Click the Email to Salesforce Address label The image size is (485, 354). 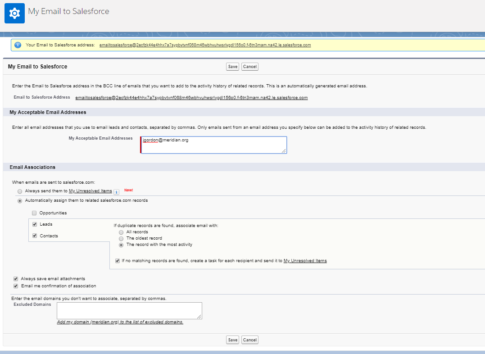tap(42, 97)
